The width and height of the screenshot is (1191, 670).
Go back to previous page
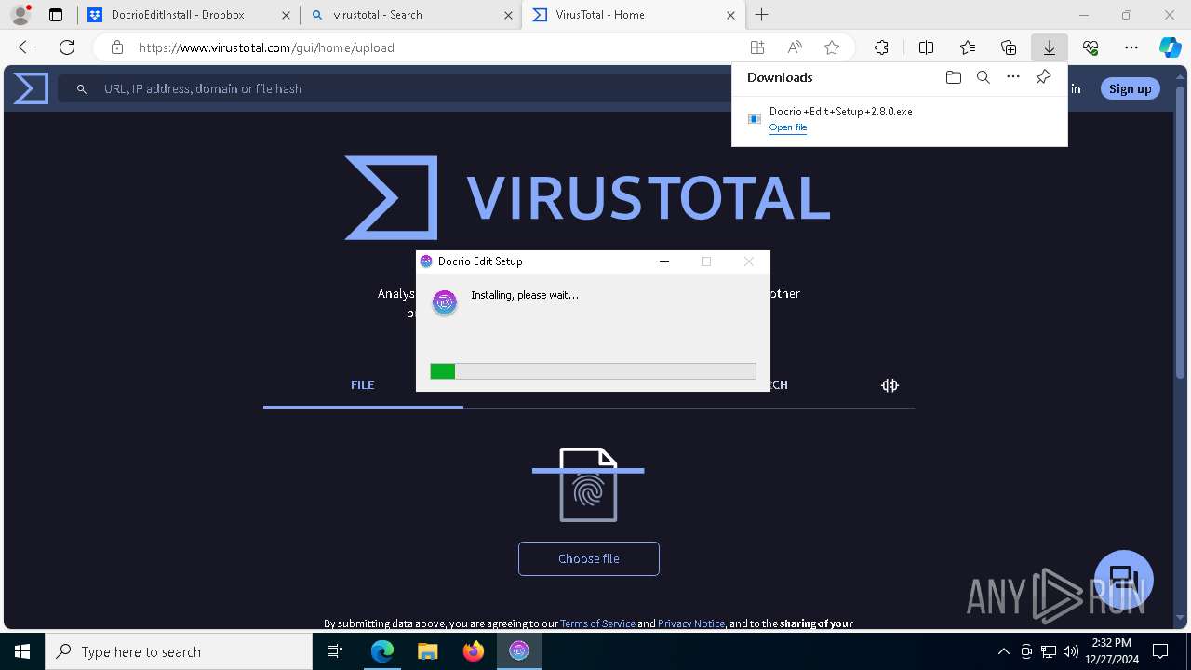pyautogui.click(x=26, y=47)
